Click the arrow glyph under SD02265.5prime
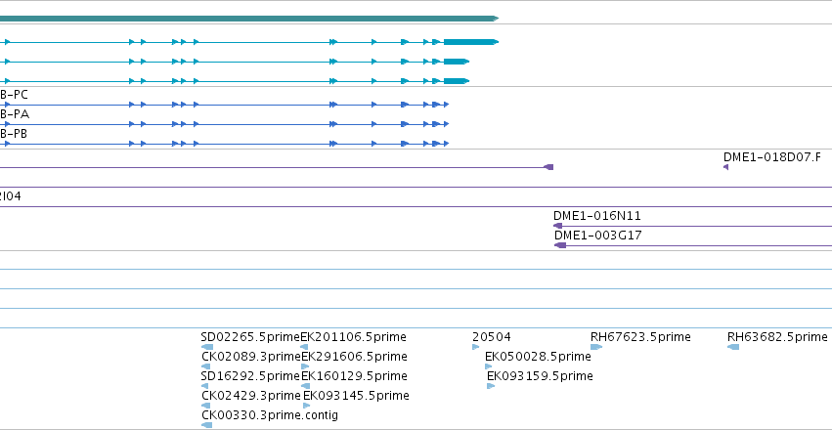832x430 pixels. coord(207,347)
